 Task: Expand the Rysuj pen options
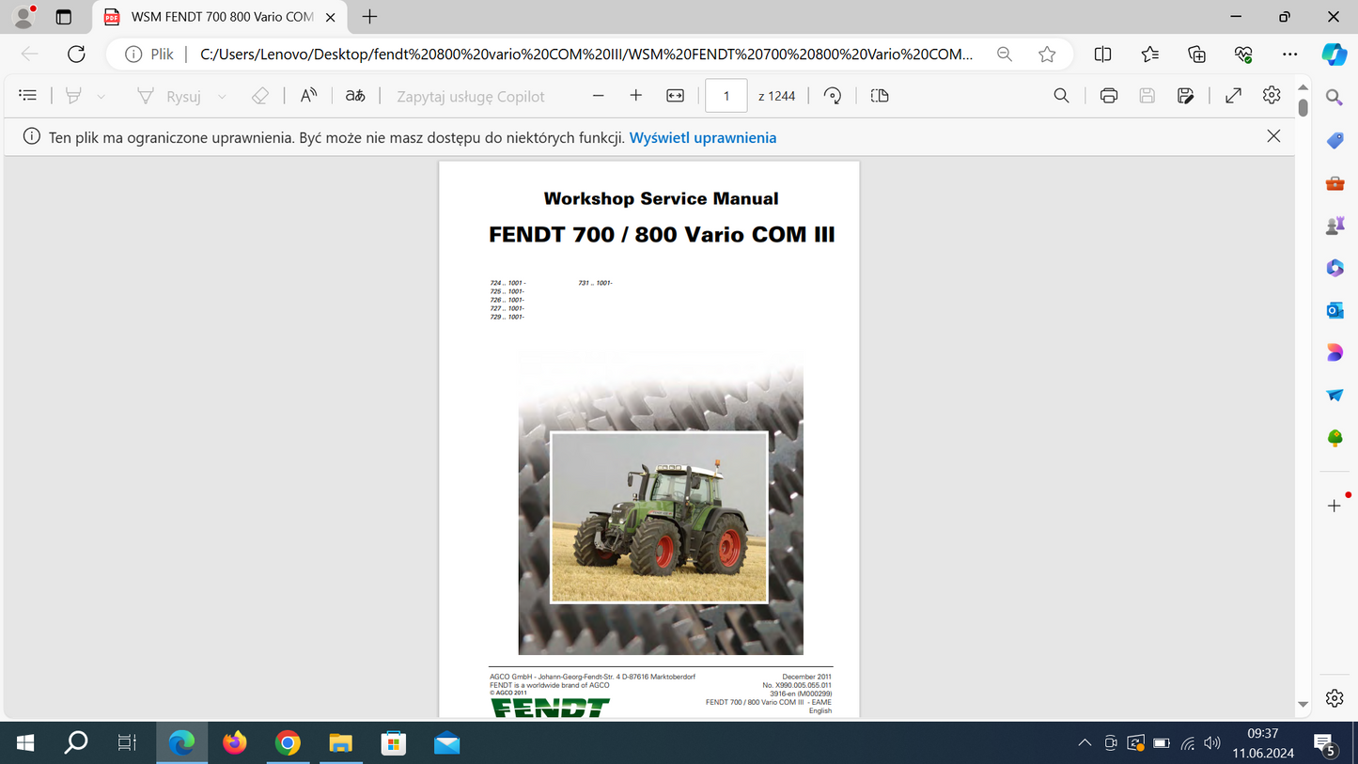pyautogui.click(x=222, y=95)
